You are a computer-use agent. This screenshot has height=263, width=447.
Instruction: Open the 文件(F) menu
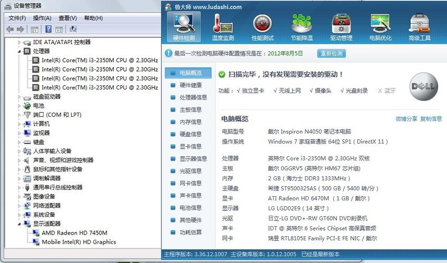point(17,18)
